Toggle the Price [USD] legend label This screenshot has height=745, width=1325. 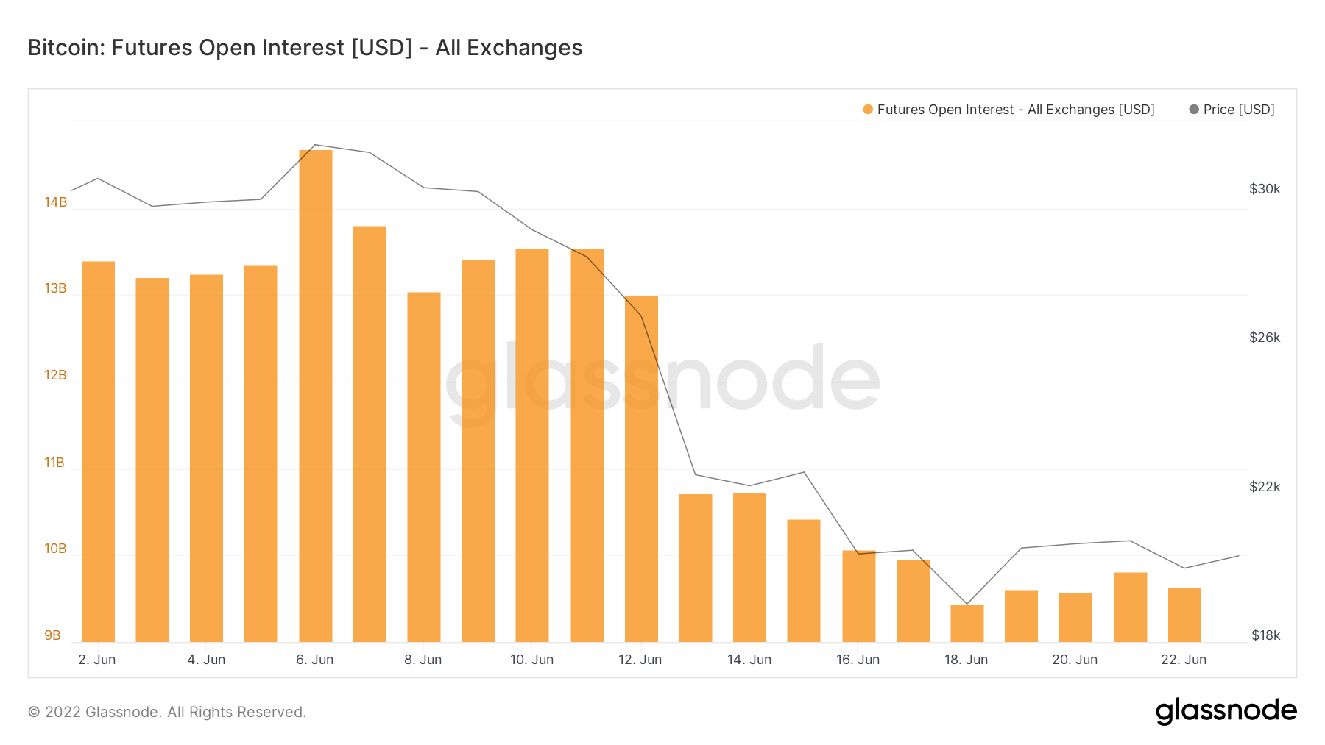(x=1239, y=110)
